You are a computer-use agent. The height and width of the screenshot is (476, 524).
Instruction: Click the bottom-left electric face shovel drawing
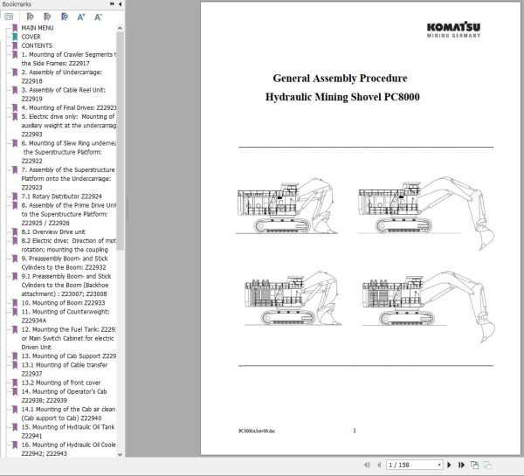pos(293,298)
